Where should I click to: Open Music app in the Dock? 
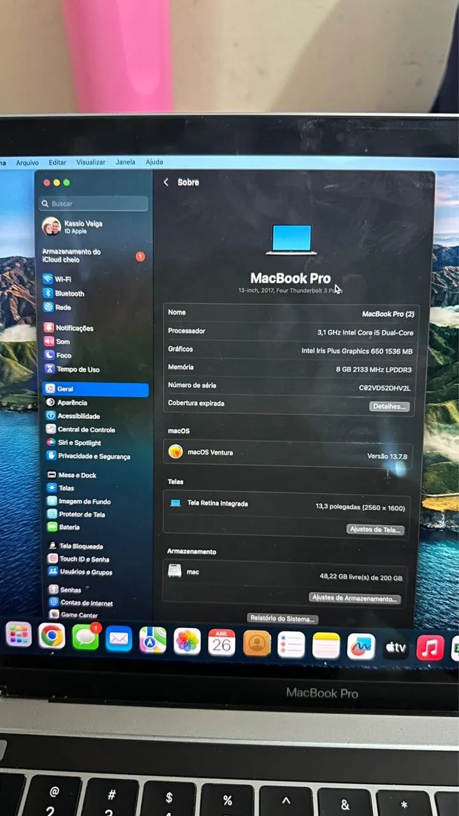(x=430, y=648)
